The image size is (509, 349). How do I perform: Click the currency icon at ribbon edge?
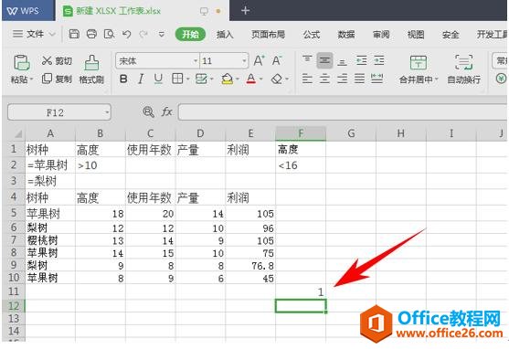pyautogui.click(x=501, y=79)
